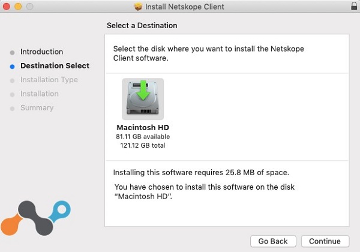Click the Macintosh HD disk name label
The image size is (360, 252).
tap(142, 128)
